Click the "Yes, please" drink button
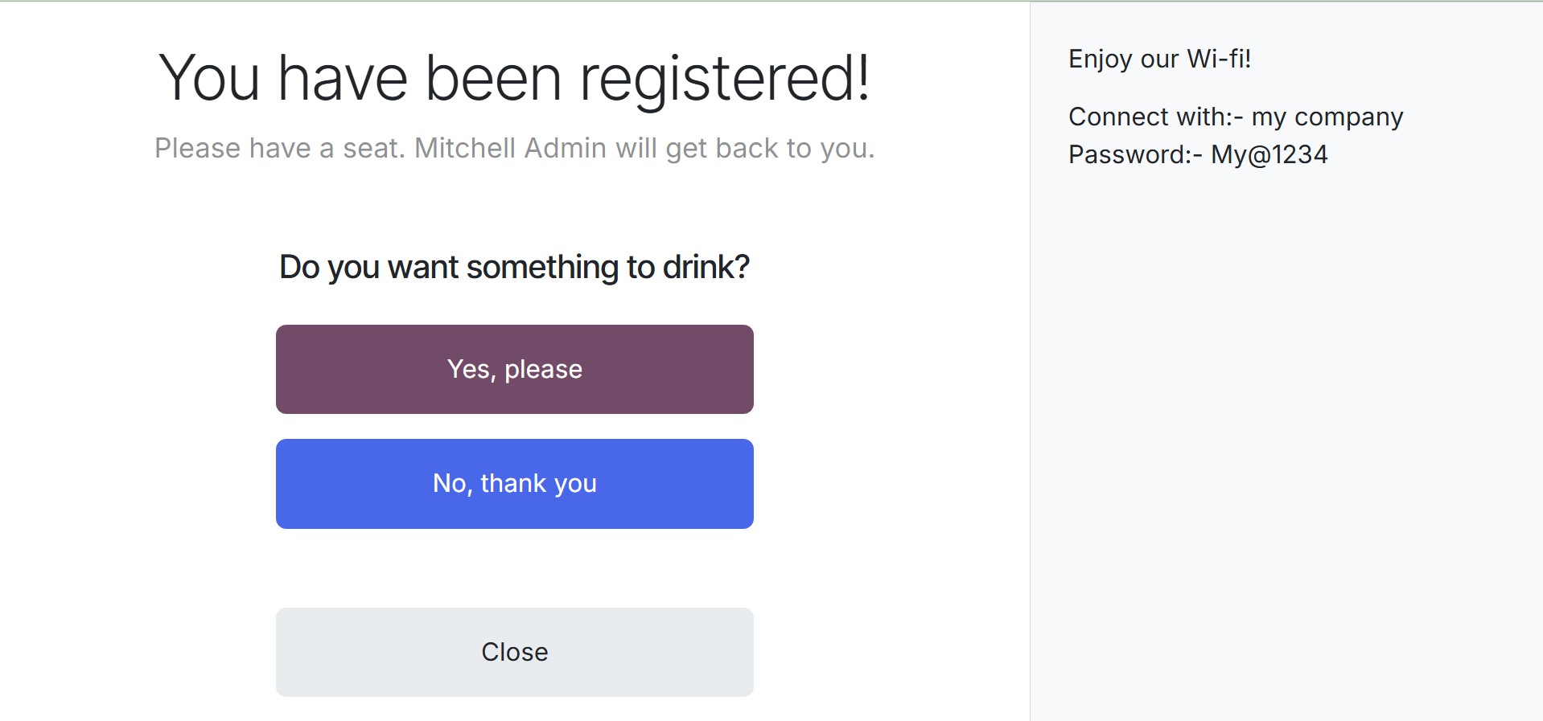This screenshot has width=1543, height=721. click(x=515, y=369)
